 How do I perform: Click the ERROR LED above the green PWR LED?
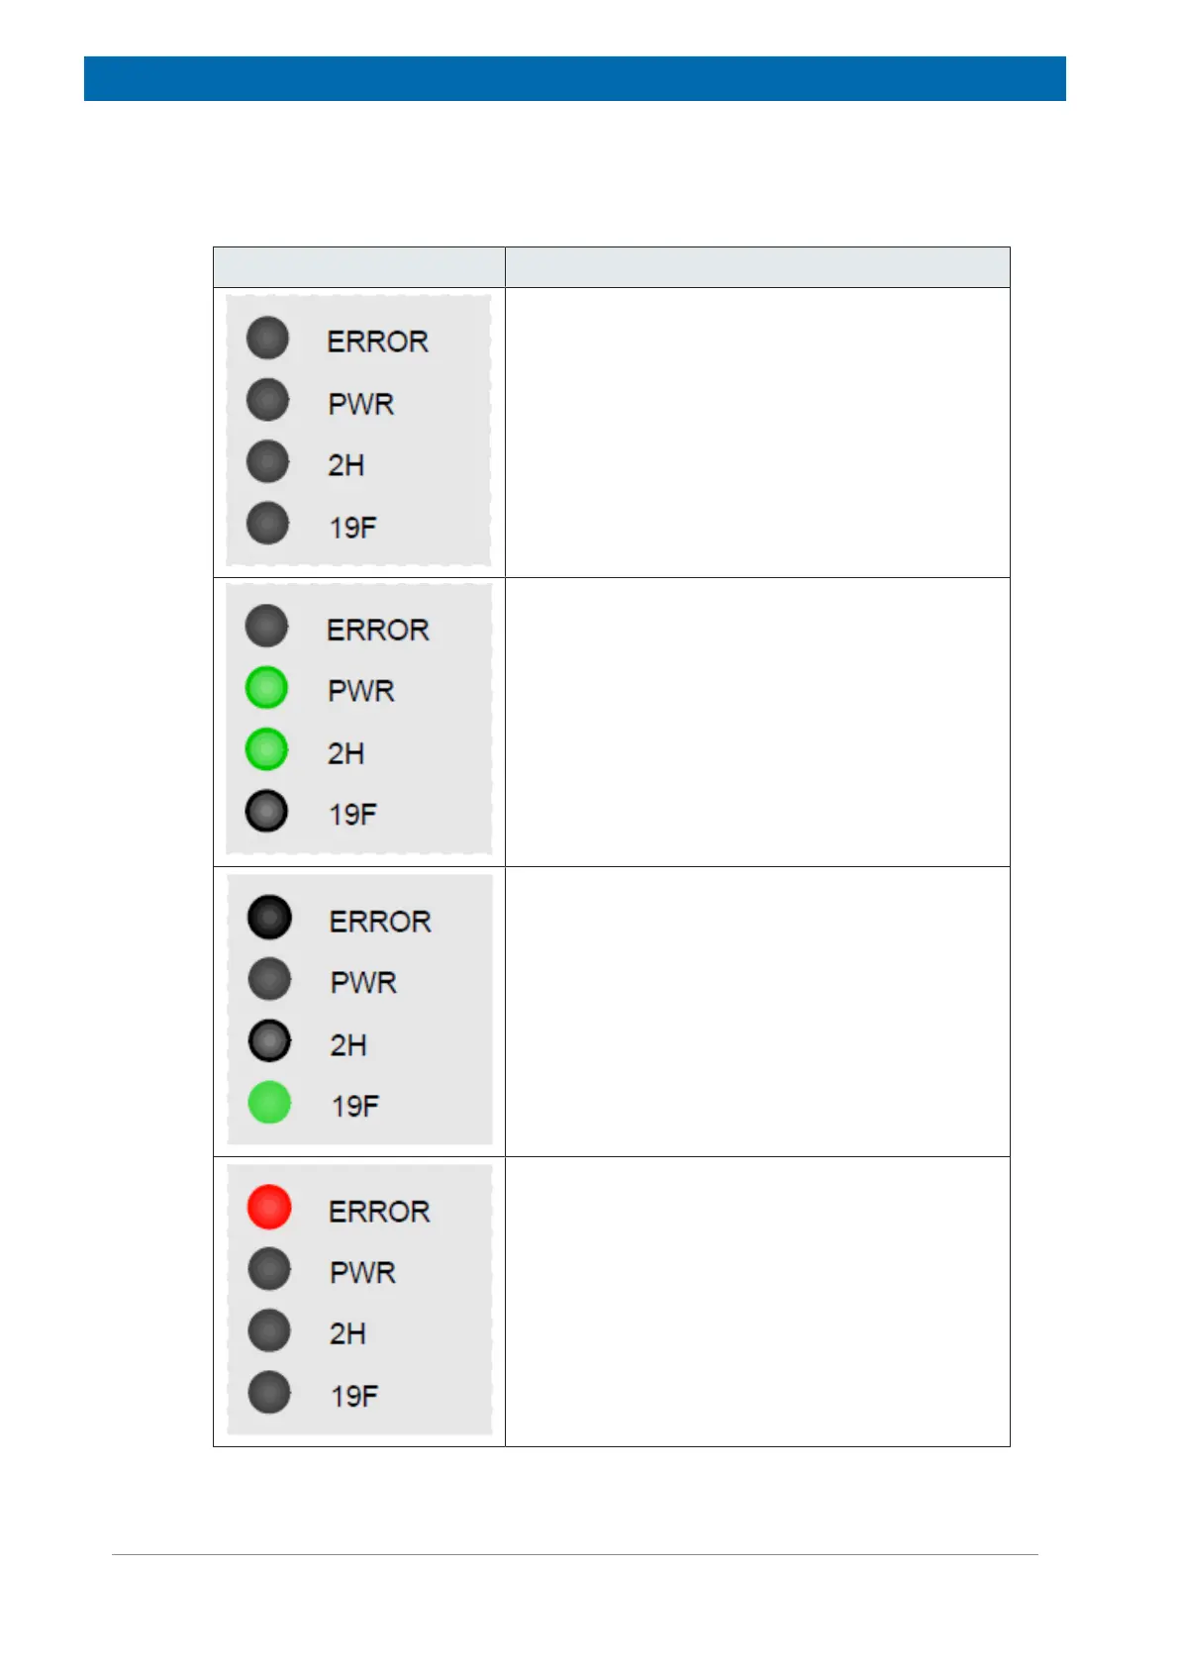click(266, 627)
